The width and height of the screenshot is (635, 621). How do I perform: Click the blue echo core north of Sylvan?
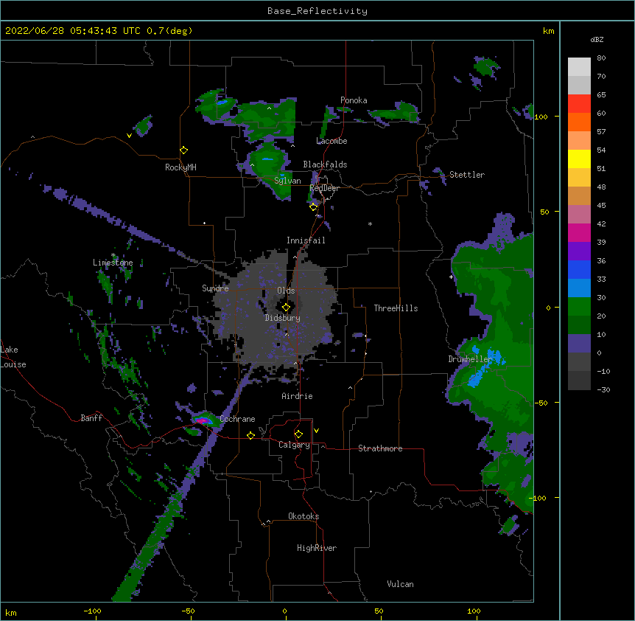(267, 159)
